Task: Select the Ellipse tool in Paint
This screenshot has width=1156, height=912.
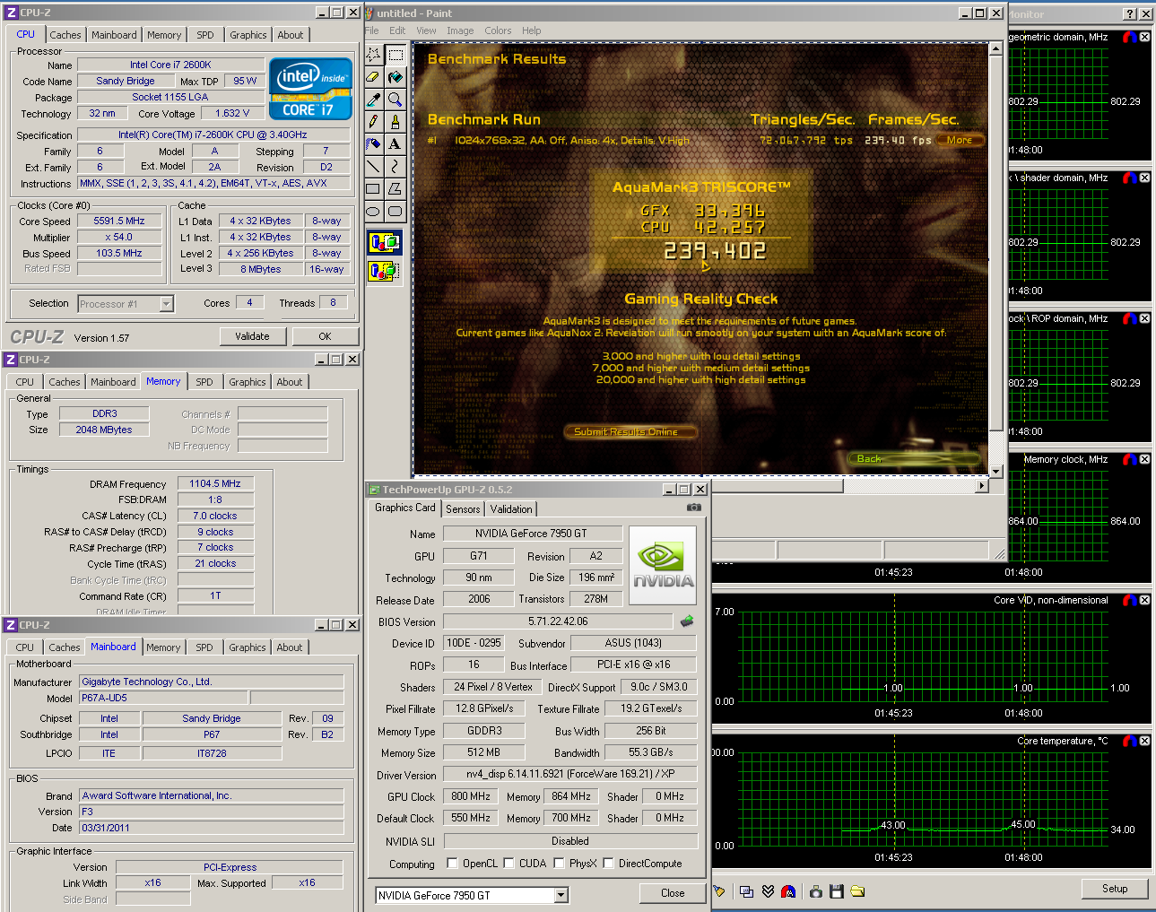Action: [373, 211]
